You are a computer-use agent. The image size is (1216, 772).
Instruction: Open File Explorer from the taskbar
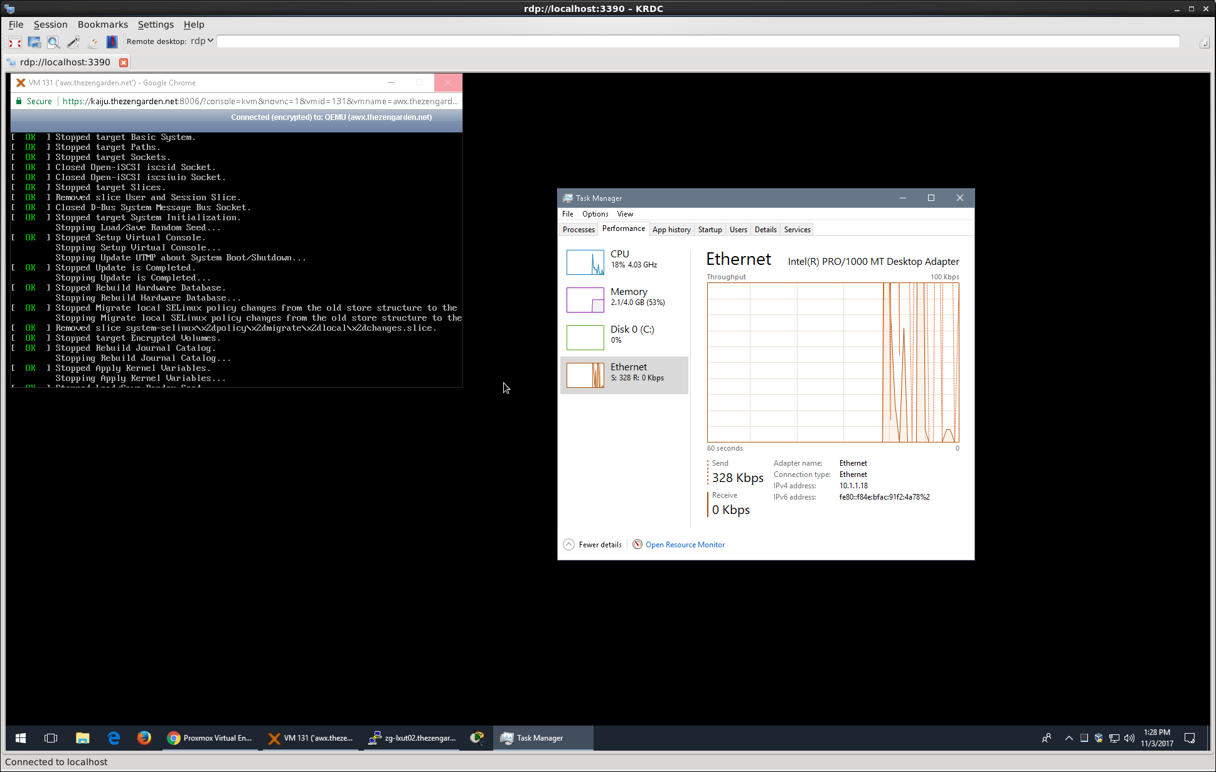[82, 738]
